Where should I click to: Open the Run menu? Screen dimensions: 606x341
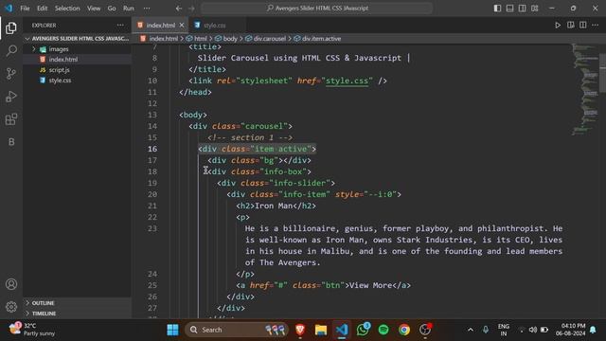point(129,9)
